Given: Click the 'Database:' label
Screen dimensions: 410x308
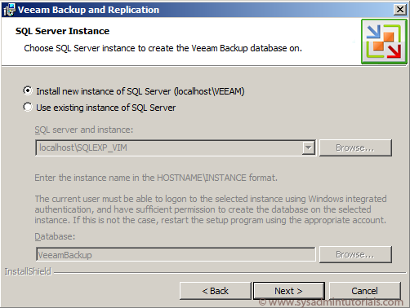Looking at the screenshot, I should tap(55, 236).
